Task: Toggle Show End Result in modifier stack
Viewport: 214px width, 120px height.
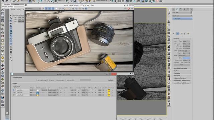Action: [178, 33]
